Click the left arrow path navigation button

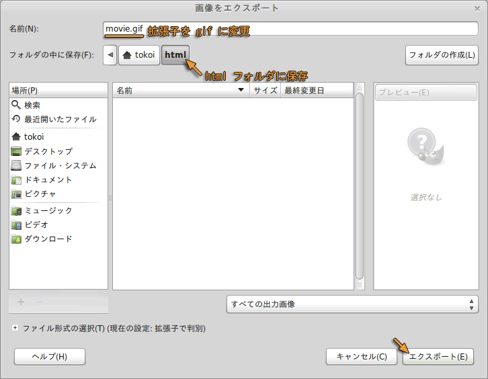pos(110,55)
